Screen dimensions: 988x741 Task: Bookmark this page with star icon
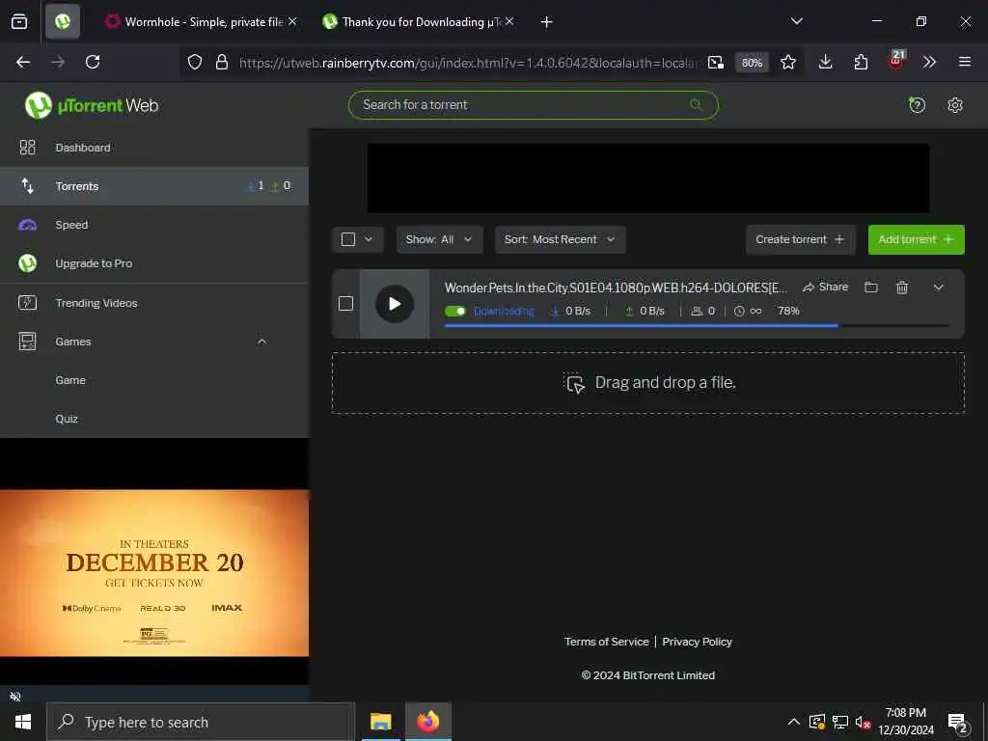tap(787, 62)
